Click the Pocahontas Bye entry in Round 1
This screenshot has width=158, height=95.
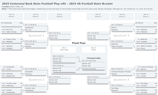pos(12,24)
